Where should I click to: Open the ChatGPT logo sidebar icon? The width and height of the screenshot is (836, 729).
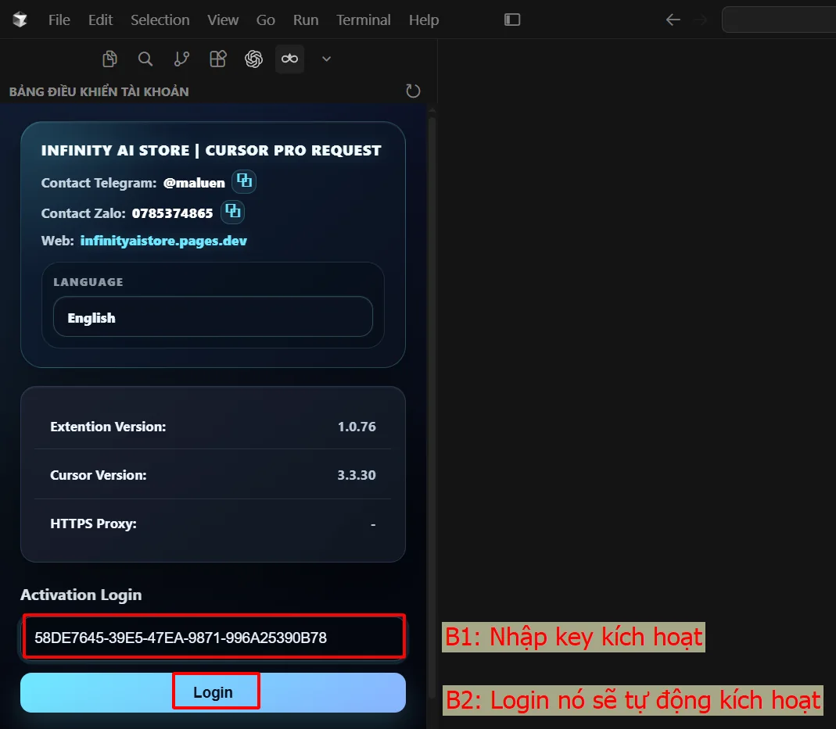[x=254, y=59]
